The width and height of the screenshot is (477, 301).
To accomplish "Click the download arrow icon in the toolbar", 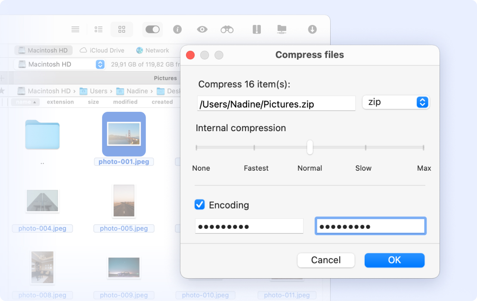I will [312, 29].
